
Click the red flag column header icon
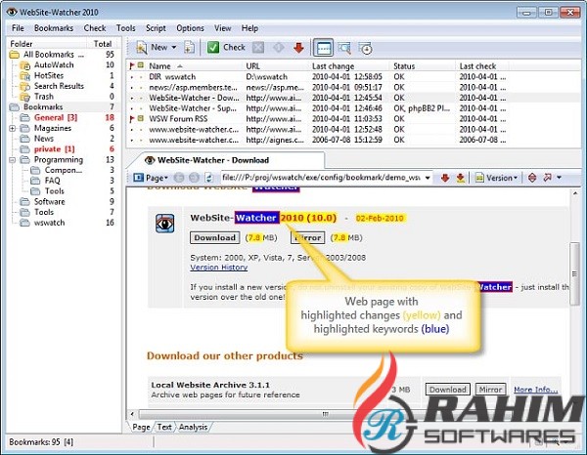(x=132, y=66)
